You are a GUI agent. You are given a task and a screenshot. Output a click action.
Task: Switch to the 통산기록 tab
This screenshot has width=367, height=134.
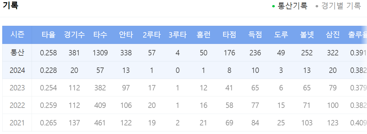tap(292, 6)
